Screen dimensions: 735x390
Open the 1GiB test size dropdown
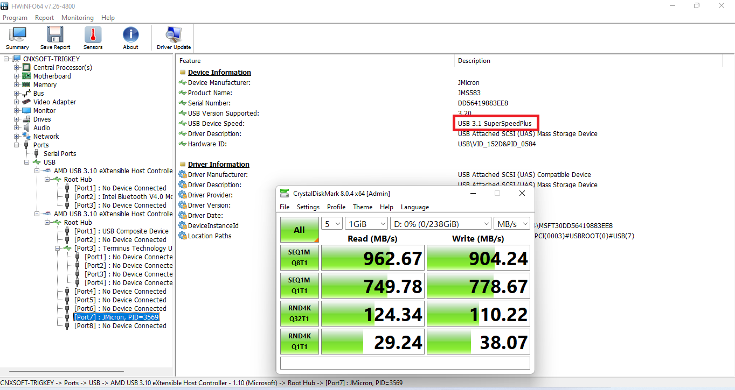[x=366, y=224]
